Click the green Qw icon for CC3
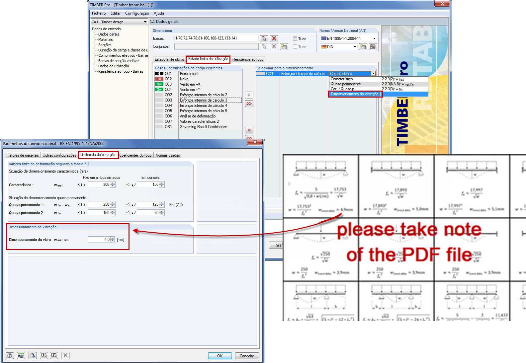This screenshot has height=363, width=526. (x=159, y=84)
